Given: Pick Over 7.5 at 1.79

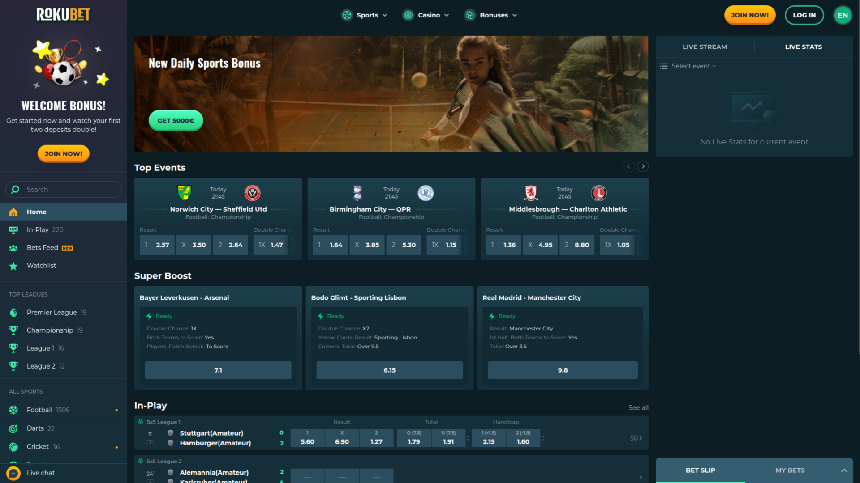Looking at the screenshot, I should click(414, 438).
